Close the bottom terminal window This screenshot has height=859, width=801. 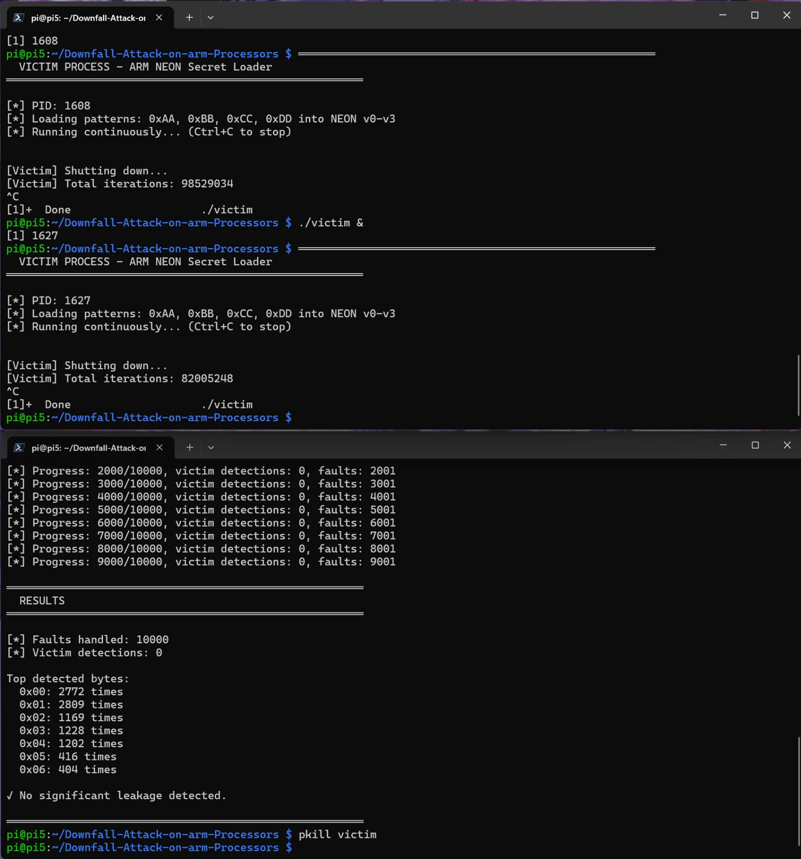(786, 445)
